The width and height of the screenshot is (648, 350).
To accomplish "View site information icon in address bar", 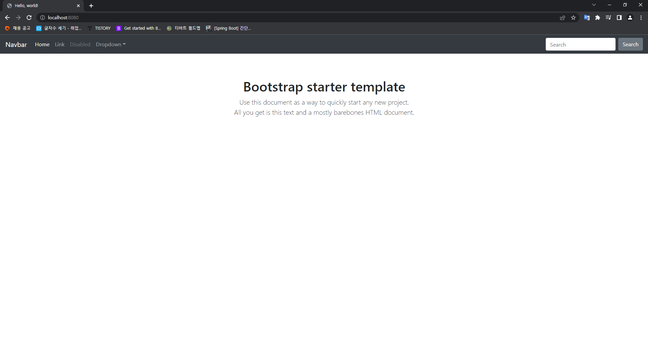I will pos(43,18).
